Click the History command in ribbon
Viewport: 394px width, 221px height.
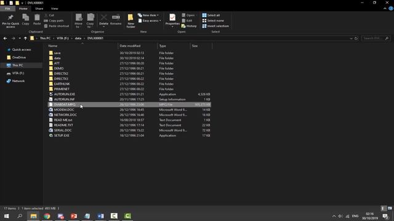(x=189, y=26)
